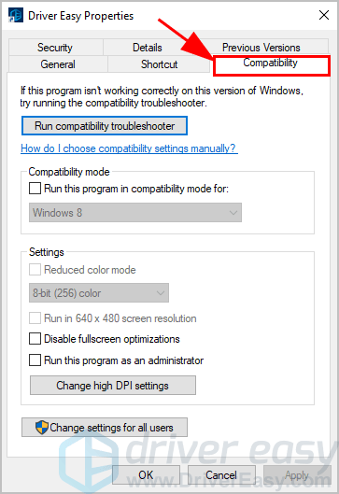Open the How do I choose compatibility settings link
The image size is (339, 494).
(x=129, y=148)
